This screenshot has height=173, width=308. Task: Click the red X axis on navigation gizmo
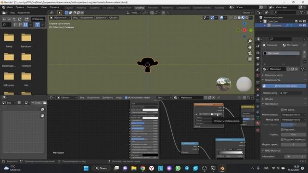(x=244, y=30)
